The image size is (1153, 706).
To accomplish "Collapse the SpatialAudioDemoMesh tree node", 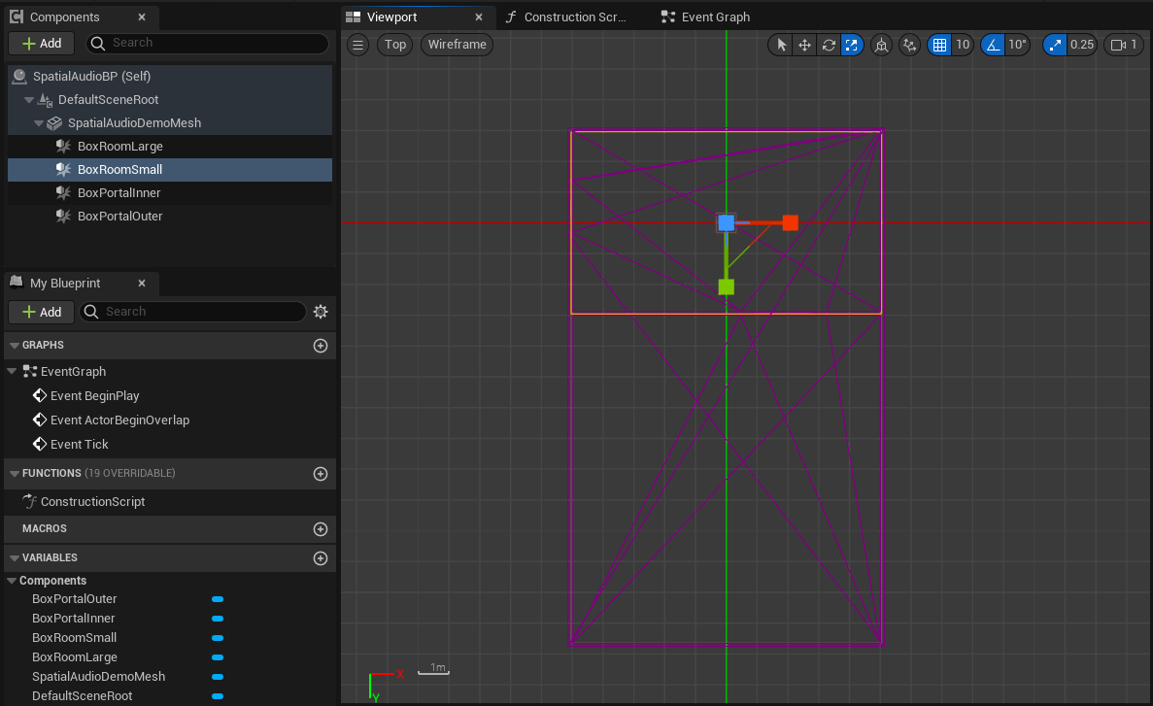I will 39,123.
